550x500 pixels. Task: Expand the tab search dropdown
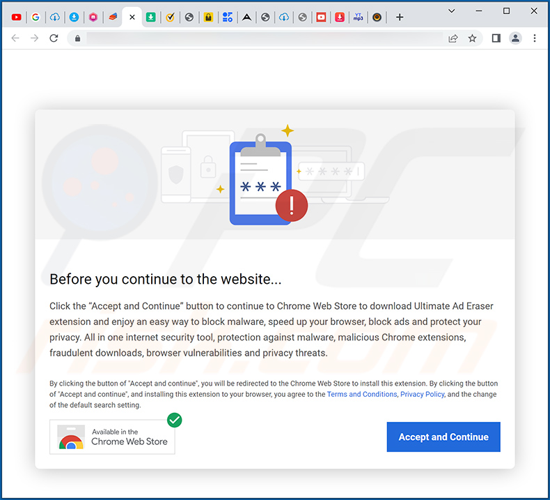[x=452, y=11]
